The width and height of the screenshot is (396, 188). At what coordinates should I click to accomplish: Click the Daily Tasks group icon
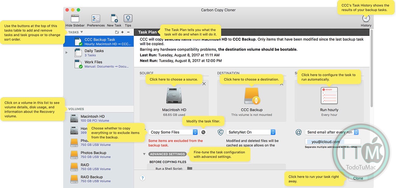pos(78,53)
